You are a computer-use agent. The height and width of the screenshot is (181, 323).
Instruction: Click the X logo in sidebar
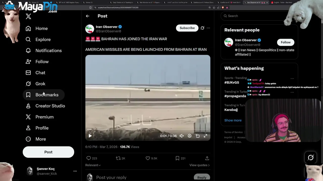(x=28, y=17)
